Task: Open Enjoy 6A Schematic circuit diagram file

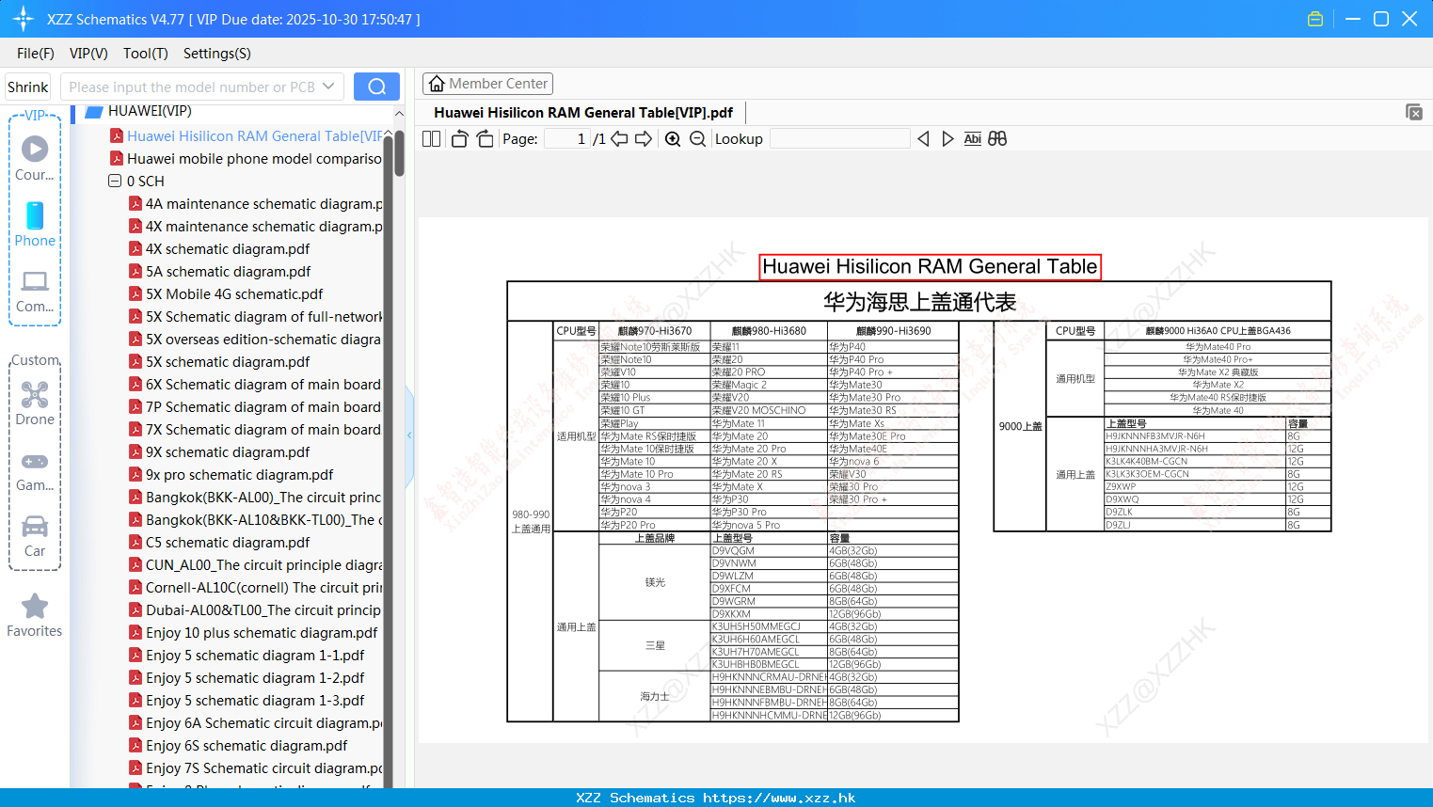Action: click(256, 723)
